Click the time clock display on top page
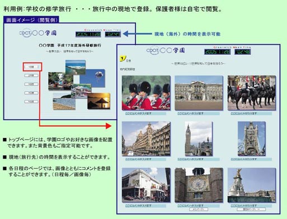 click(112, 34)
